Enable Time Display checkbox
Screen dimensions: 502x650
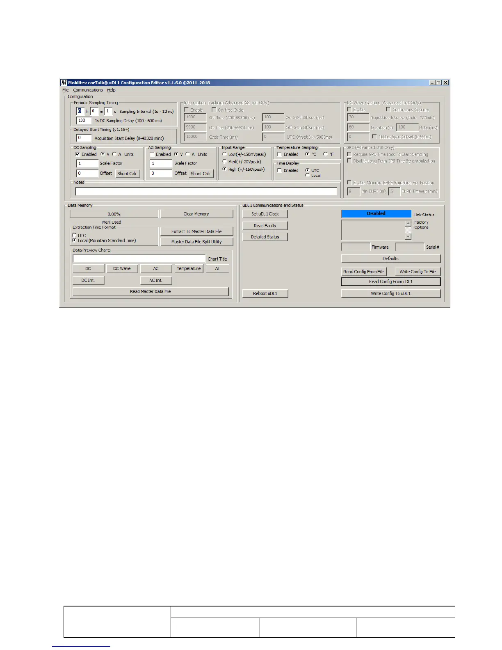tap(280, 170)
